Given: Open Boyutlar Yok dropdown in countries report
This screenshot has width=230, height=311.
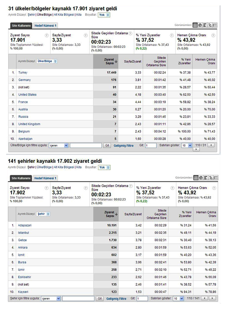Looking at the screenshot, I should 104,15.
